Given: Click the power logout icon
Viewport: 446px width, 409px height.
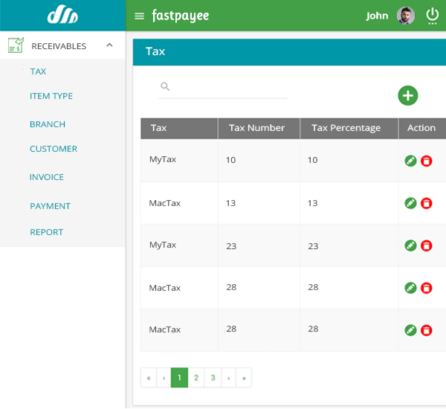Looking at the screenshot, I should coord(432,16).
